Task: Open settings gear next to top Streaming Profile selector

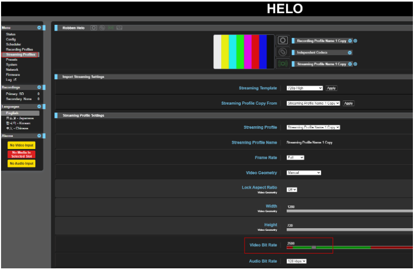Action: tap(355, 64)
